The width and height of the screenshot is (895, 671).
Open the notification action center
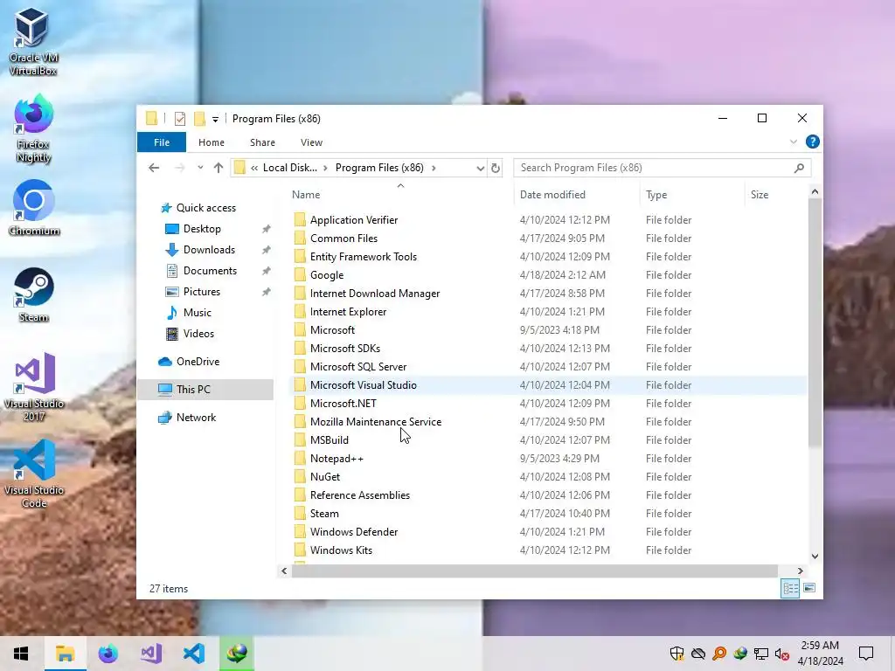point(866,654)
